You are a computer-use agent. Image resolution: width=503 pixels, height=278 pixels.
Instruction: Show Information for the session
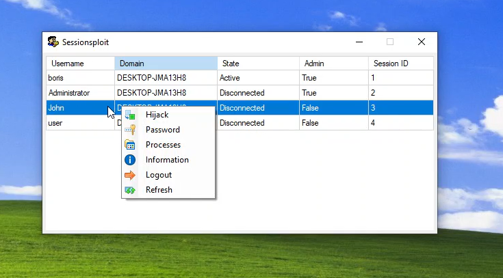click(x=168, y=160)
